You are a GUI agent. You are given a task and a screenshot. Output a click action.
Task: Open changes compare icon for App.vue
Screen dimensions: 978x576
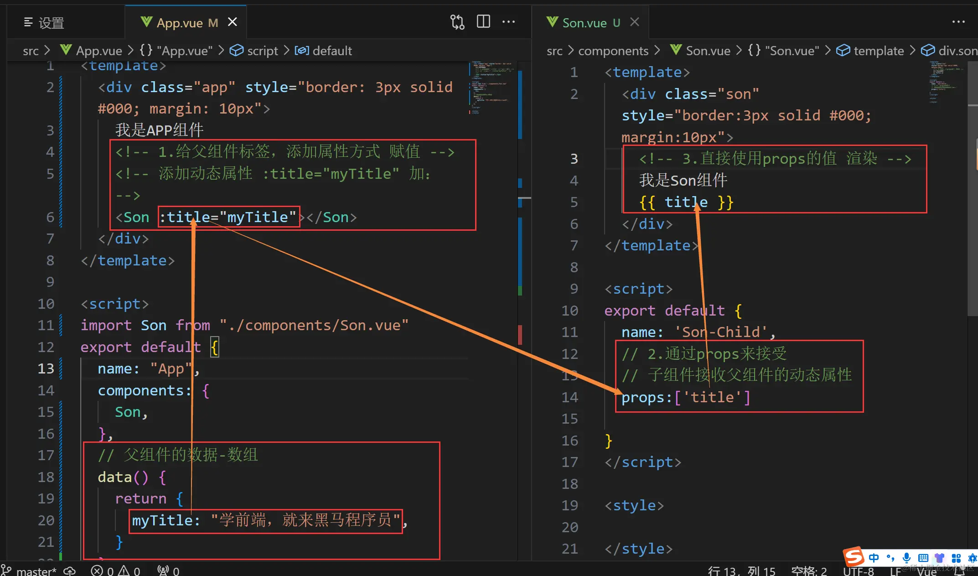[x=457, y=22]
